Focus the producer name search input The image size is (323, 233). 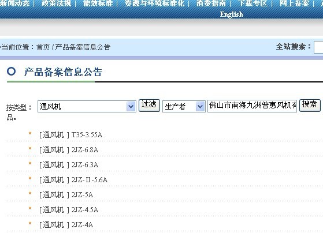click(252, 106)
